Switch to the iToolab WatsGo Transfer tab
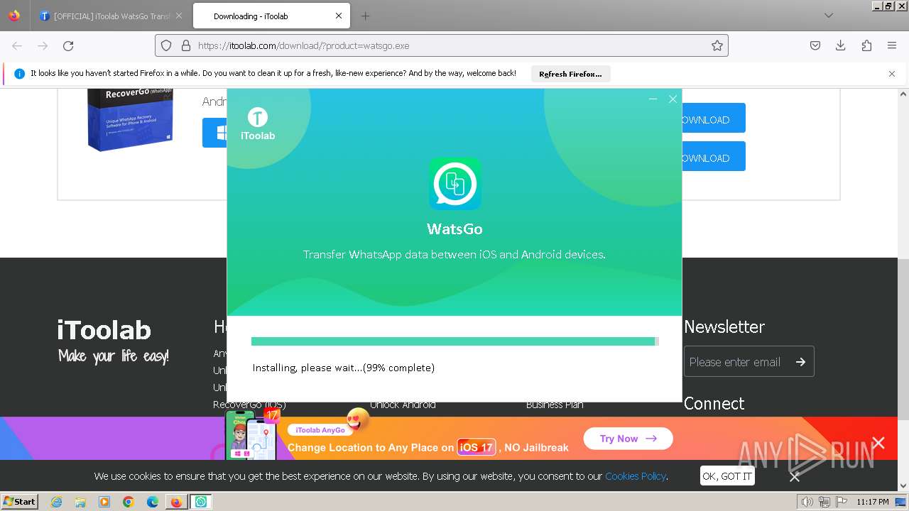Viewport: 909px width, 511px height. click(x=110, y=16)
